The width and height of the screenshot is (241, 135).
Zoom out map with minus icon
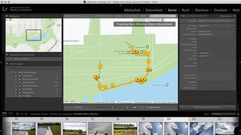click(x=93, y=107)
